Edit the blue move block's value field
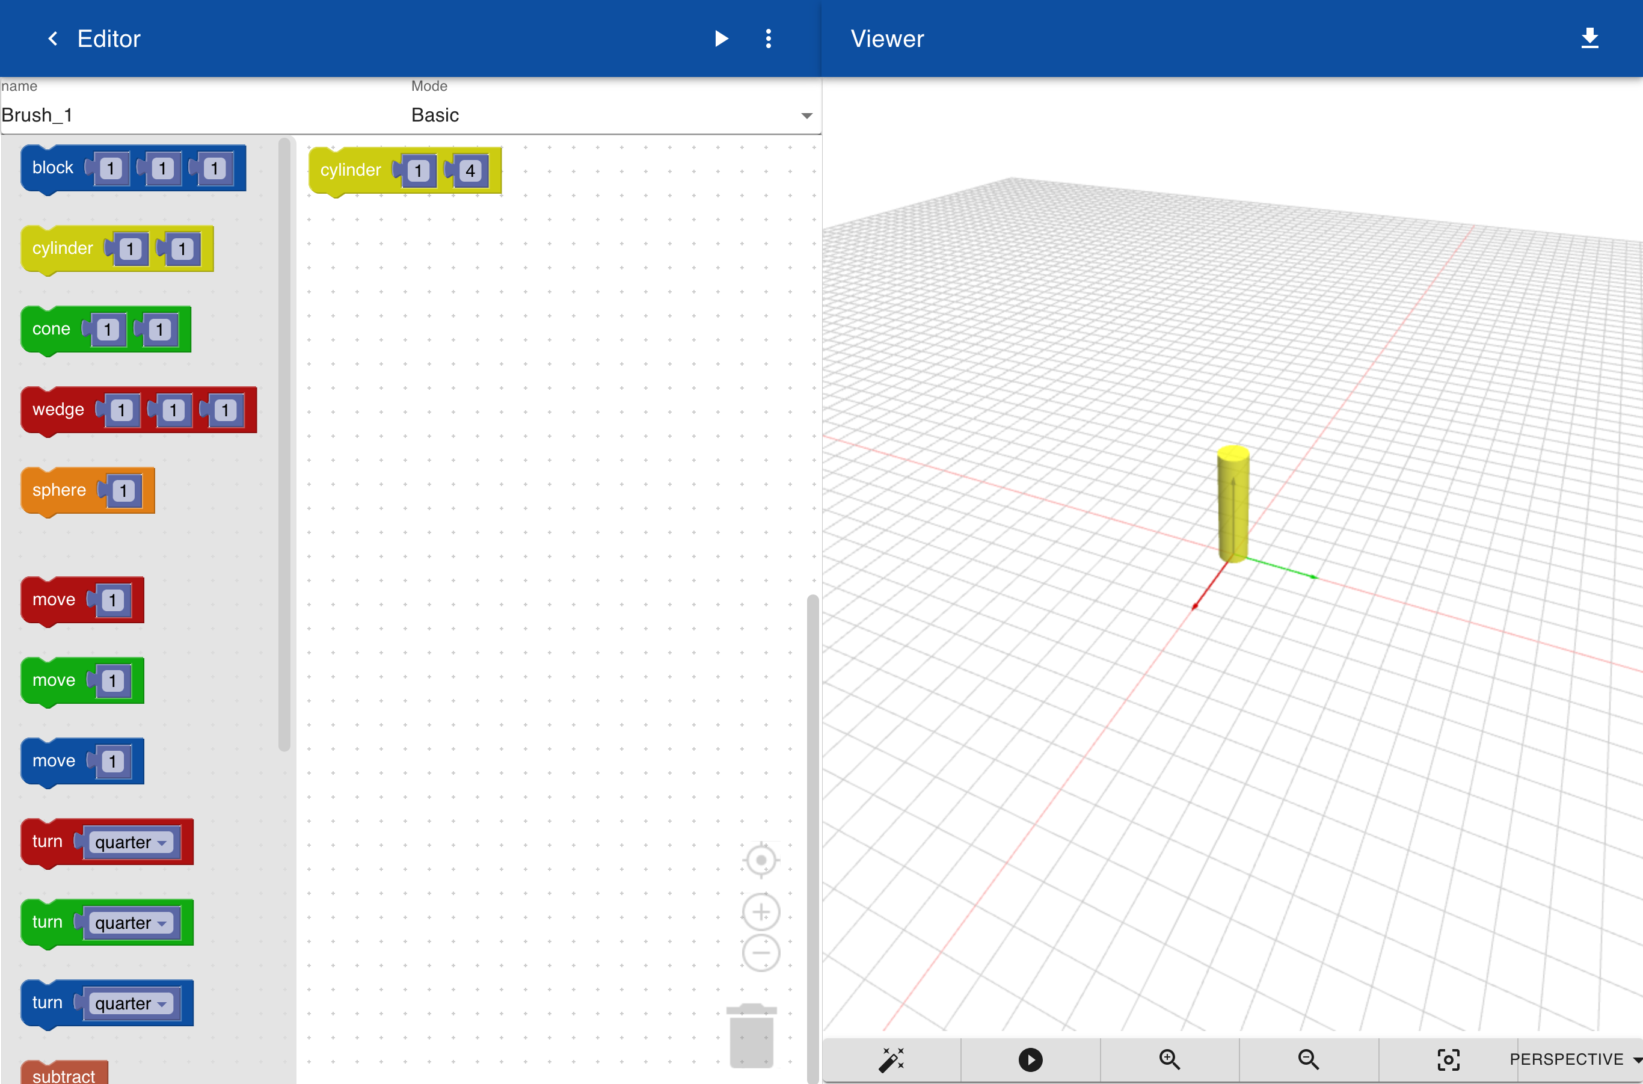Screen dimensions: 1643x1084 pyautogui.click(x=112, y=761)
